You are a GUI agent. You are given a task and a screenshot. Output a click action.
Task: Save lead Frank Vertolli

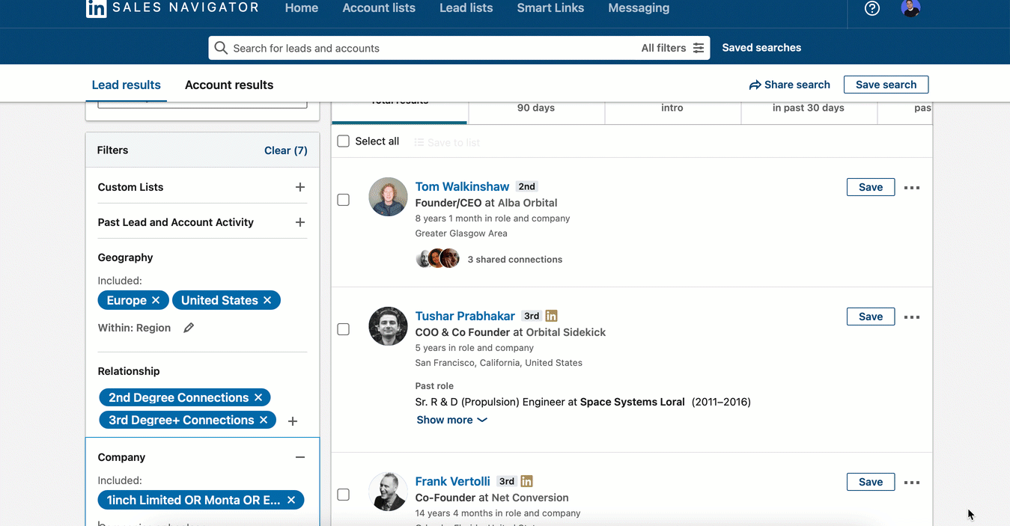point(871,482)
